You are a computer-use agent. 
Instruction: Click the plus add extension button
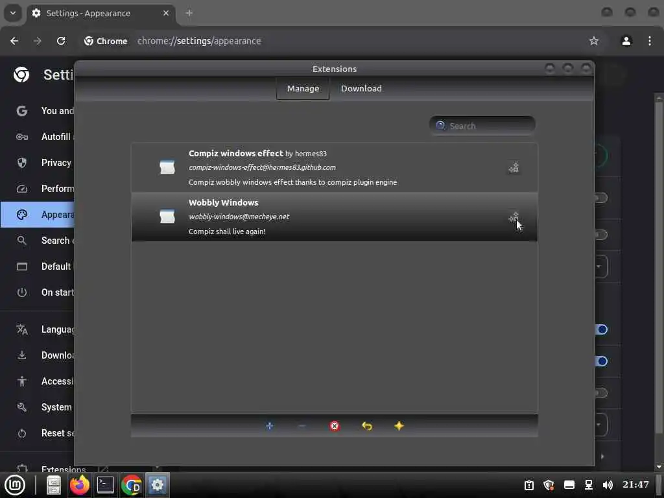pos(269,425)
